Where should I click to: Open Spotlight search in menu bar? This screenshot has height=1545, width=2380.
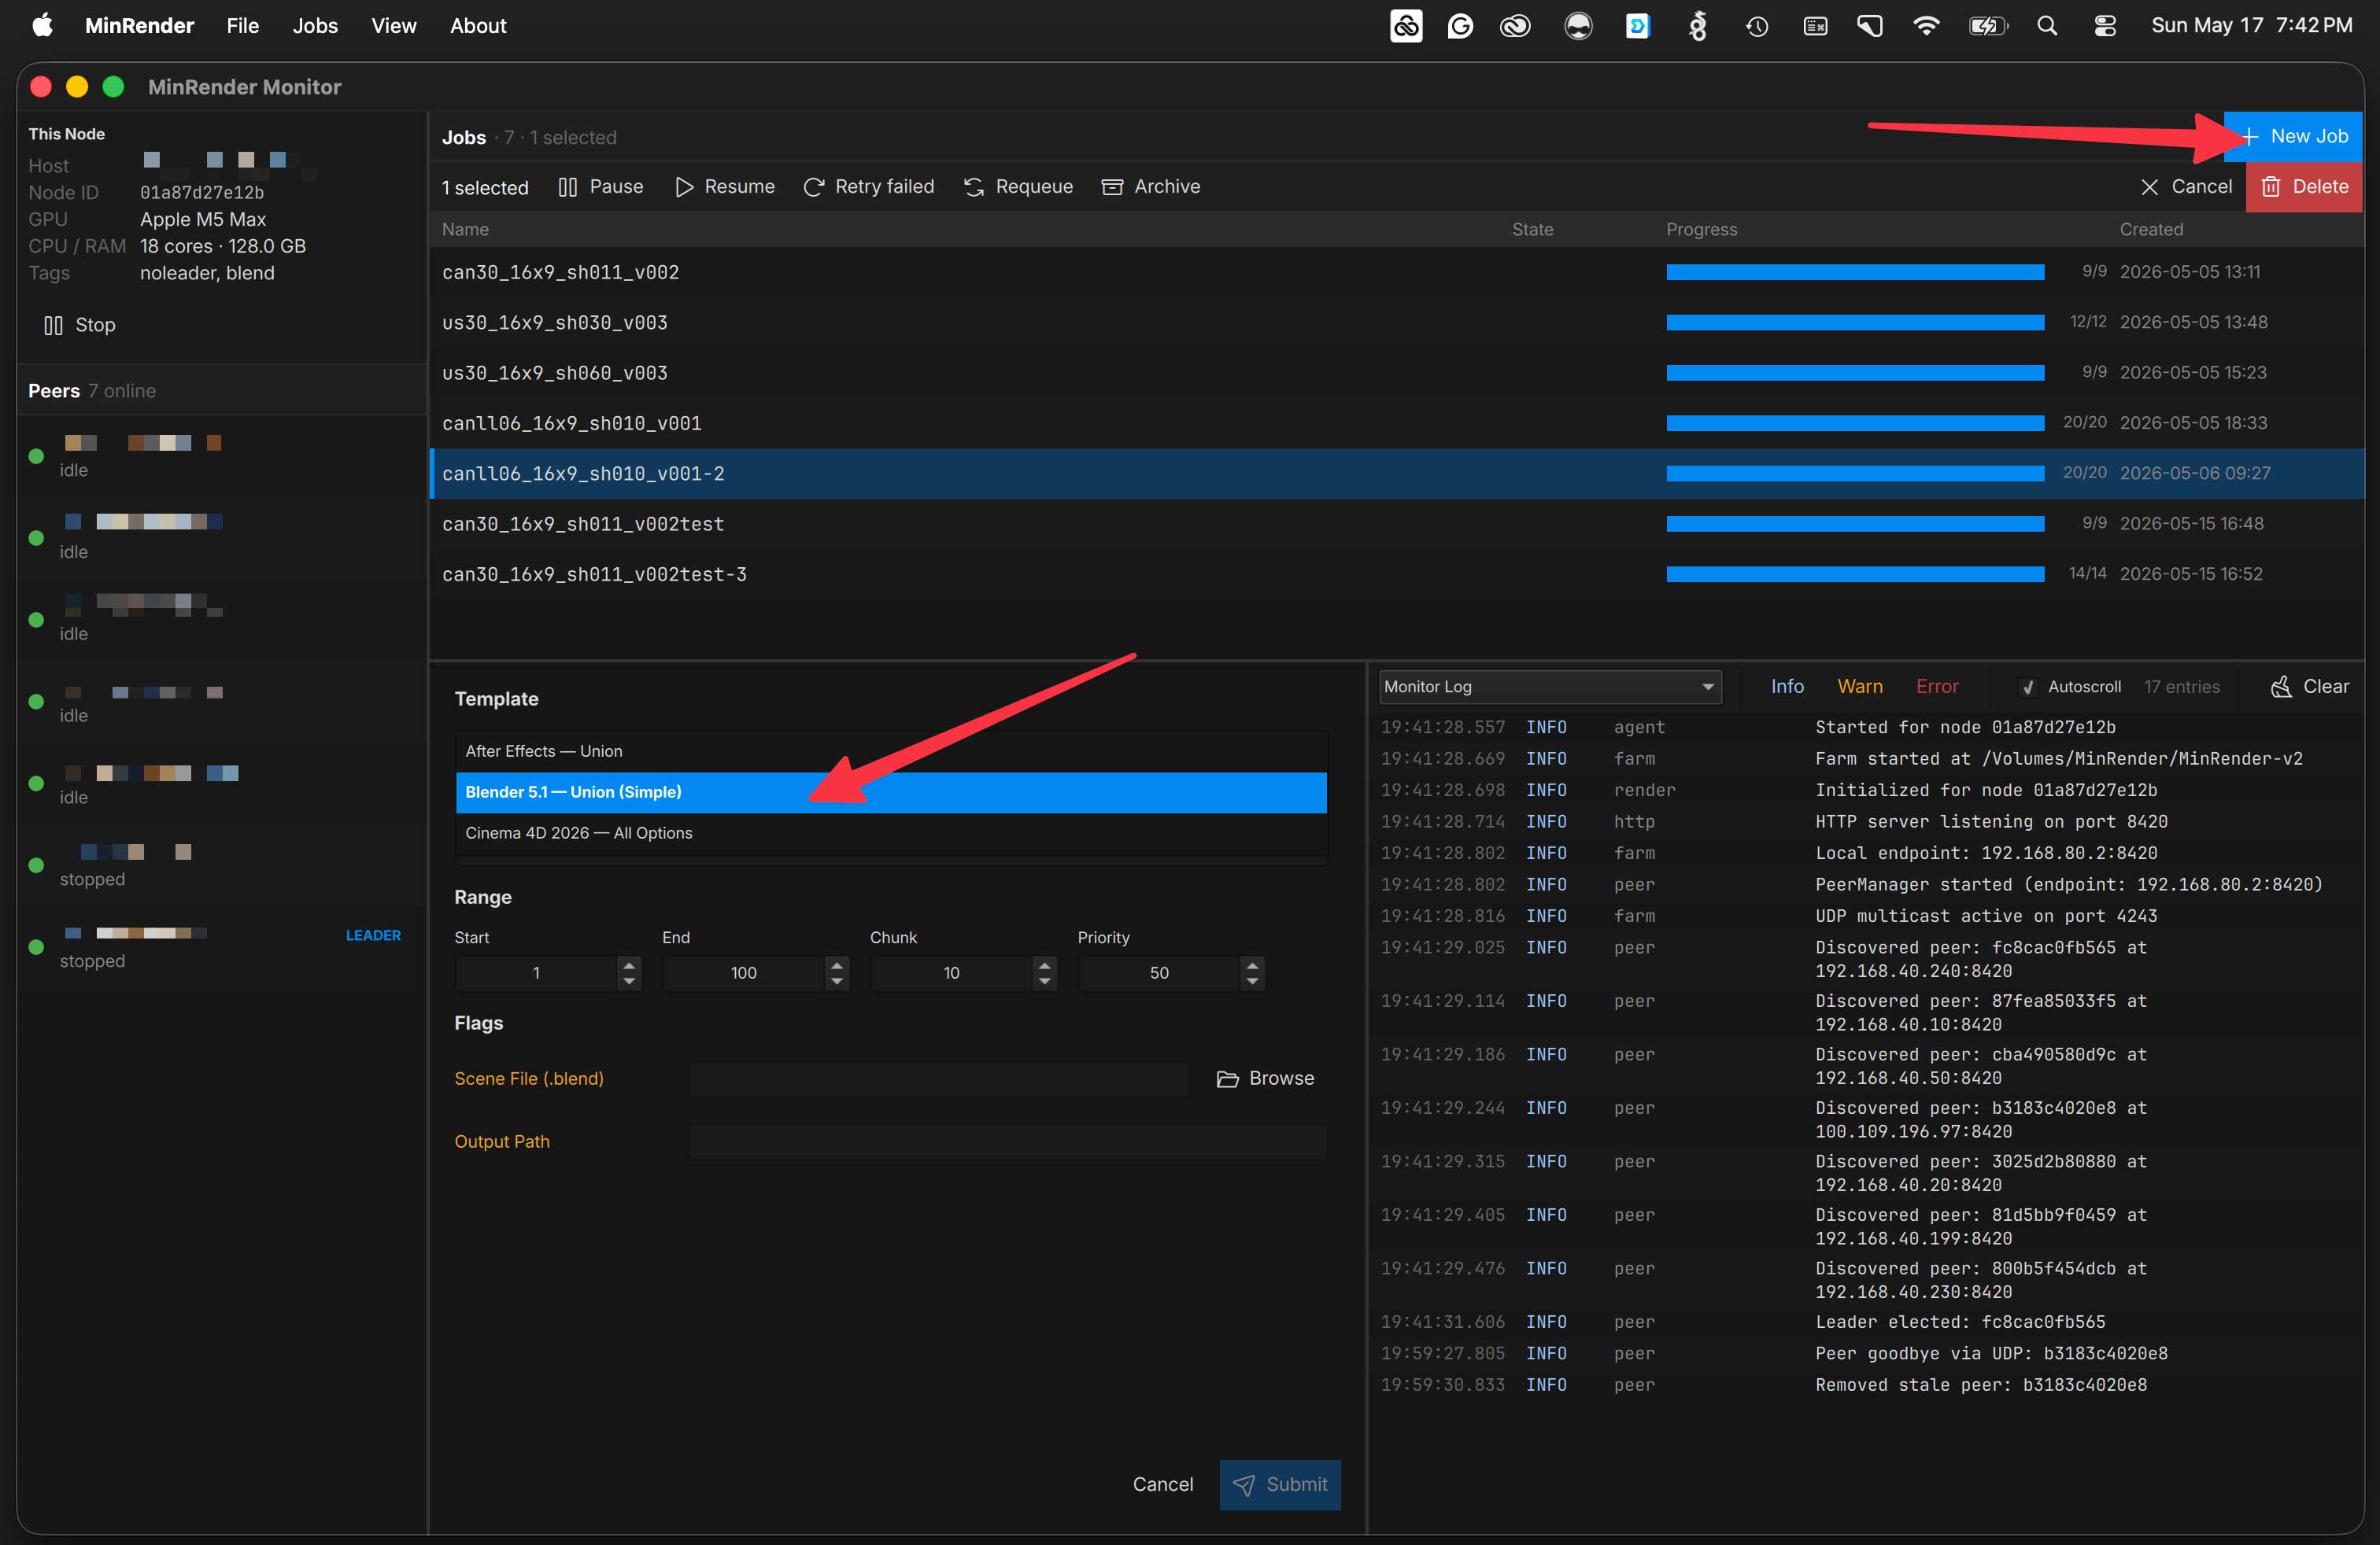2047,26
